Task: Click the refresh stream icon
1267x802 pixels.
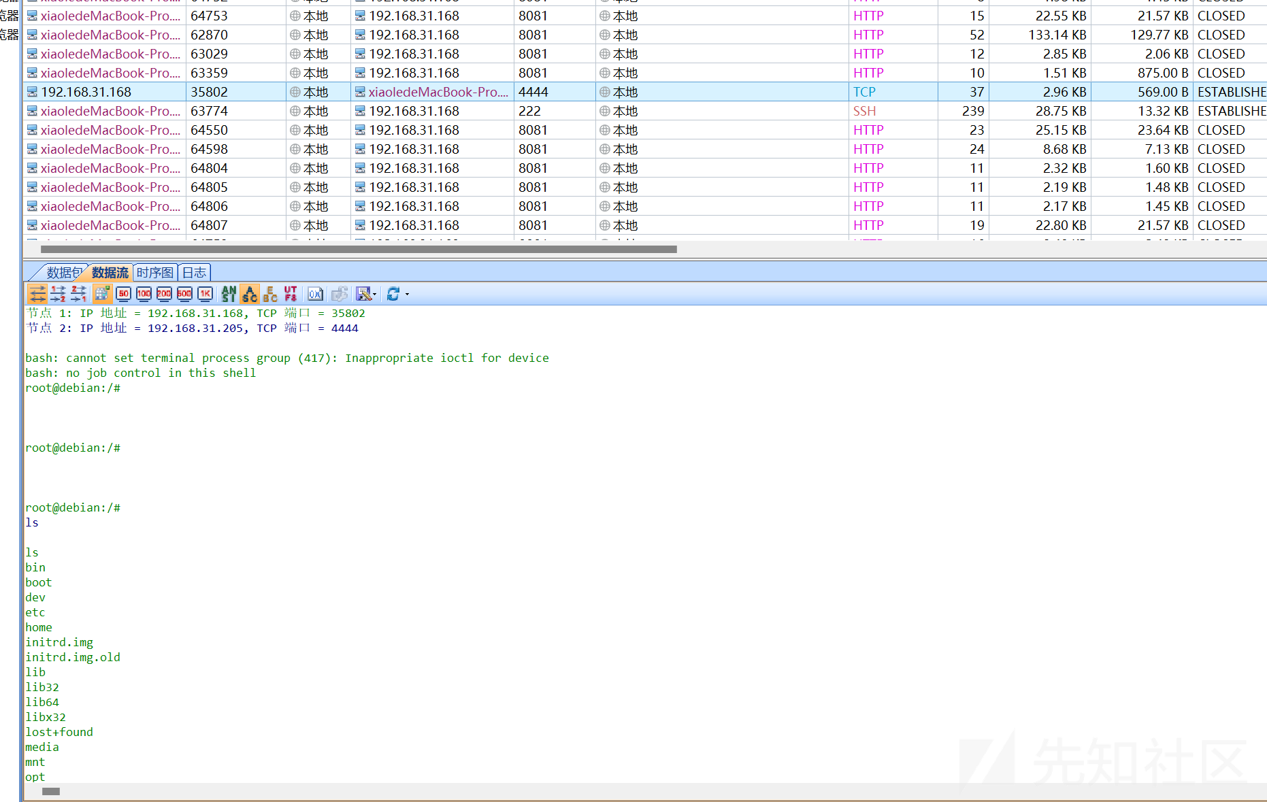Action: coord(393,294)
